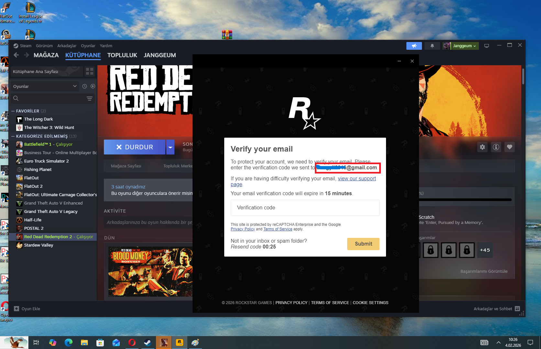
Task: Show the +45 remaining achievements
Action: coord(485,250)
